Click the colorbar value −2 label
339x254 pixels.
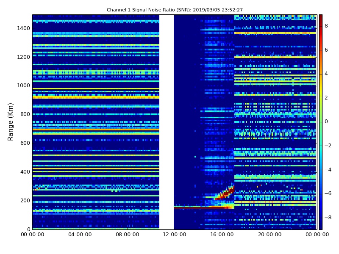tap(328, 146)
